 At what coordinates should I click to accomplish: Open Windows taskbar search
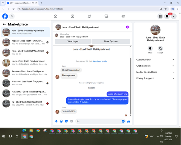pos(10,136)
